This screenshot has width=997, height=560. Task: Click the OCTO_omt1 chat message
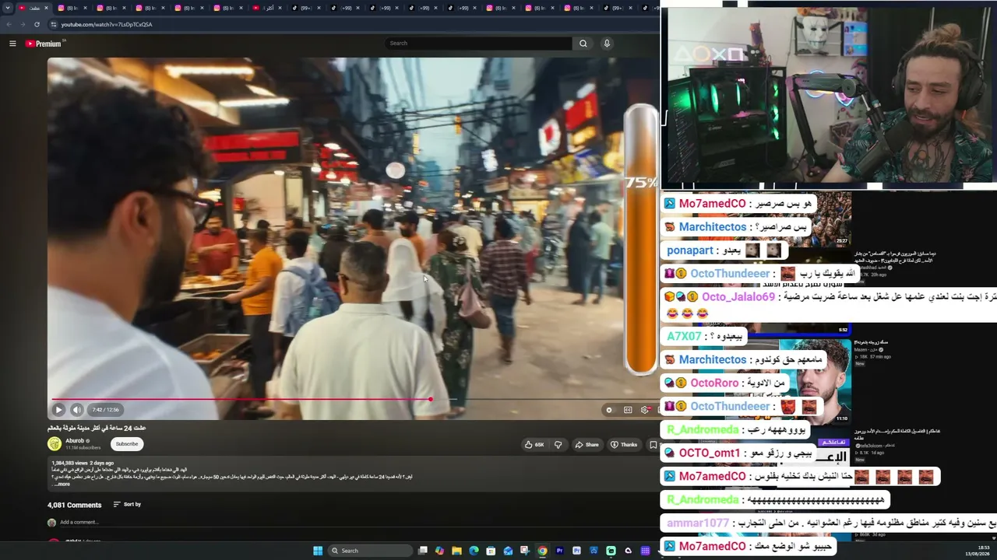pyautogui.click(x=739, y=453)
